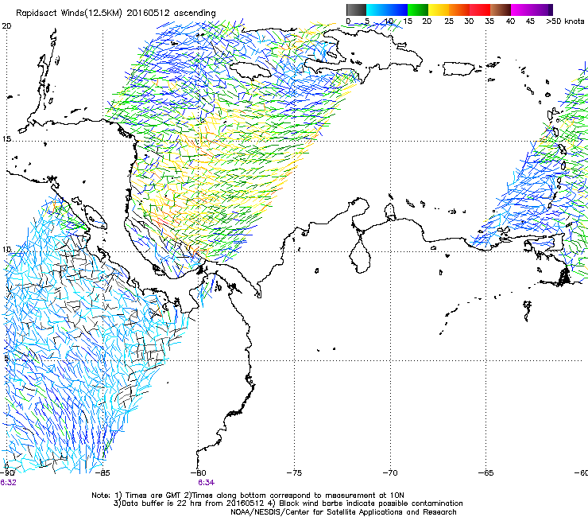Click the 'NOAA/NESDIS/Center for Satellite Applications and Research' credit
This screenshot has width=588, height=517.
pos(343,512)
